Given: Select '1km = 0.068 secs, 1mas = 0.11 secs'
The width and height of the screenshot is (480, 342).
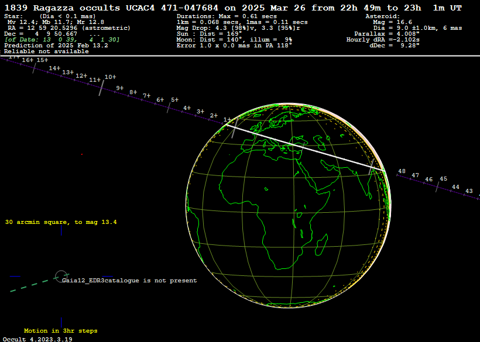Looking at the screenshot, I should point(242,22).
